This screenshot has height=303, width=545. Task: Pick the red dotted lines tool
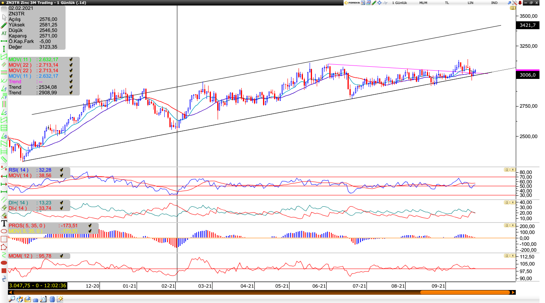[4, 72]
